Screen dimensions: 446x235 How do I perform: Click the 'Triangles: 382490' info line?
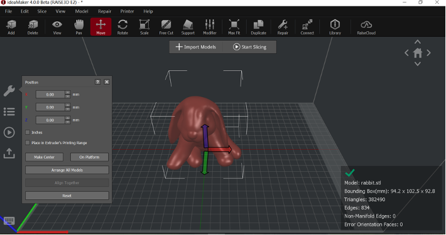tap(364, 199)
